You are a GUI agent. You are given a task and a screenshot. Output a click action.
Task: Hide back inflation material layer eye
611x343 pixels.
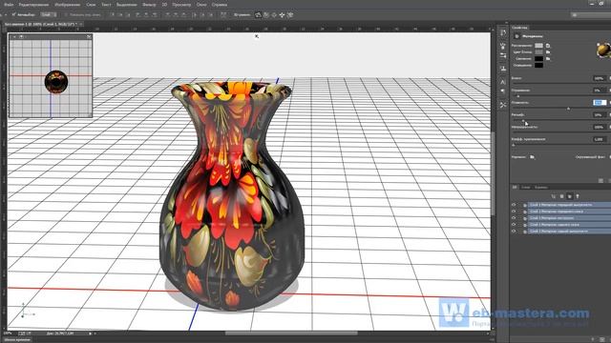pyautogui.click(x=514, y=231)
